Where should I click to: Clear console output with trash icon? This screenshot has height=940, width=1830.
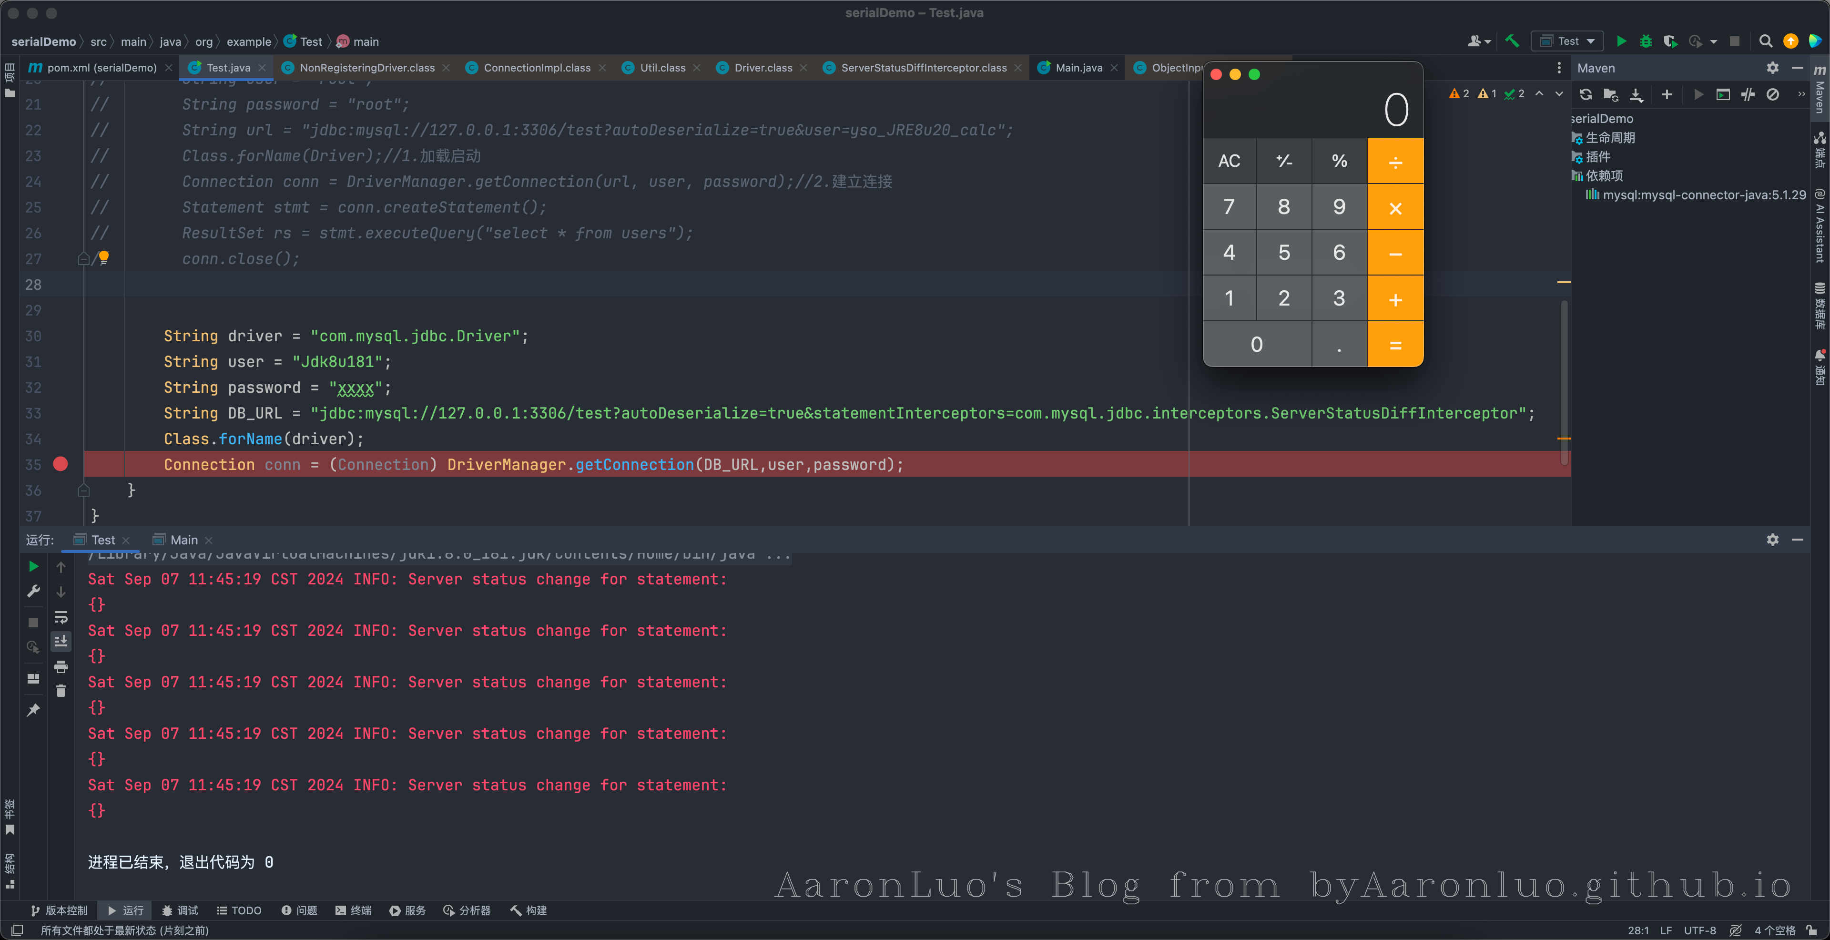(61, 691)
